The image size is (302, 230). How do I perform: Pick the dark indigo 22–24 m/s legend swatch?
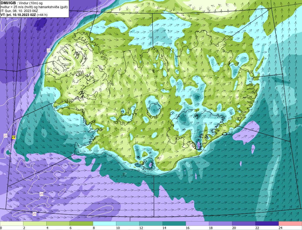coord(267,224)
